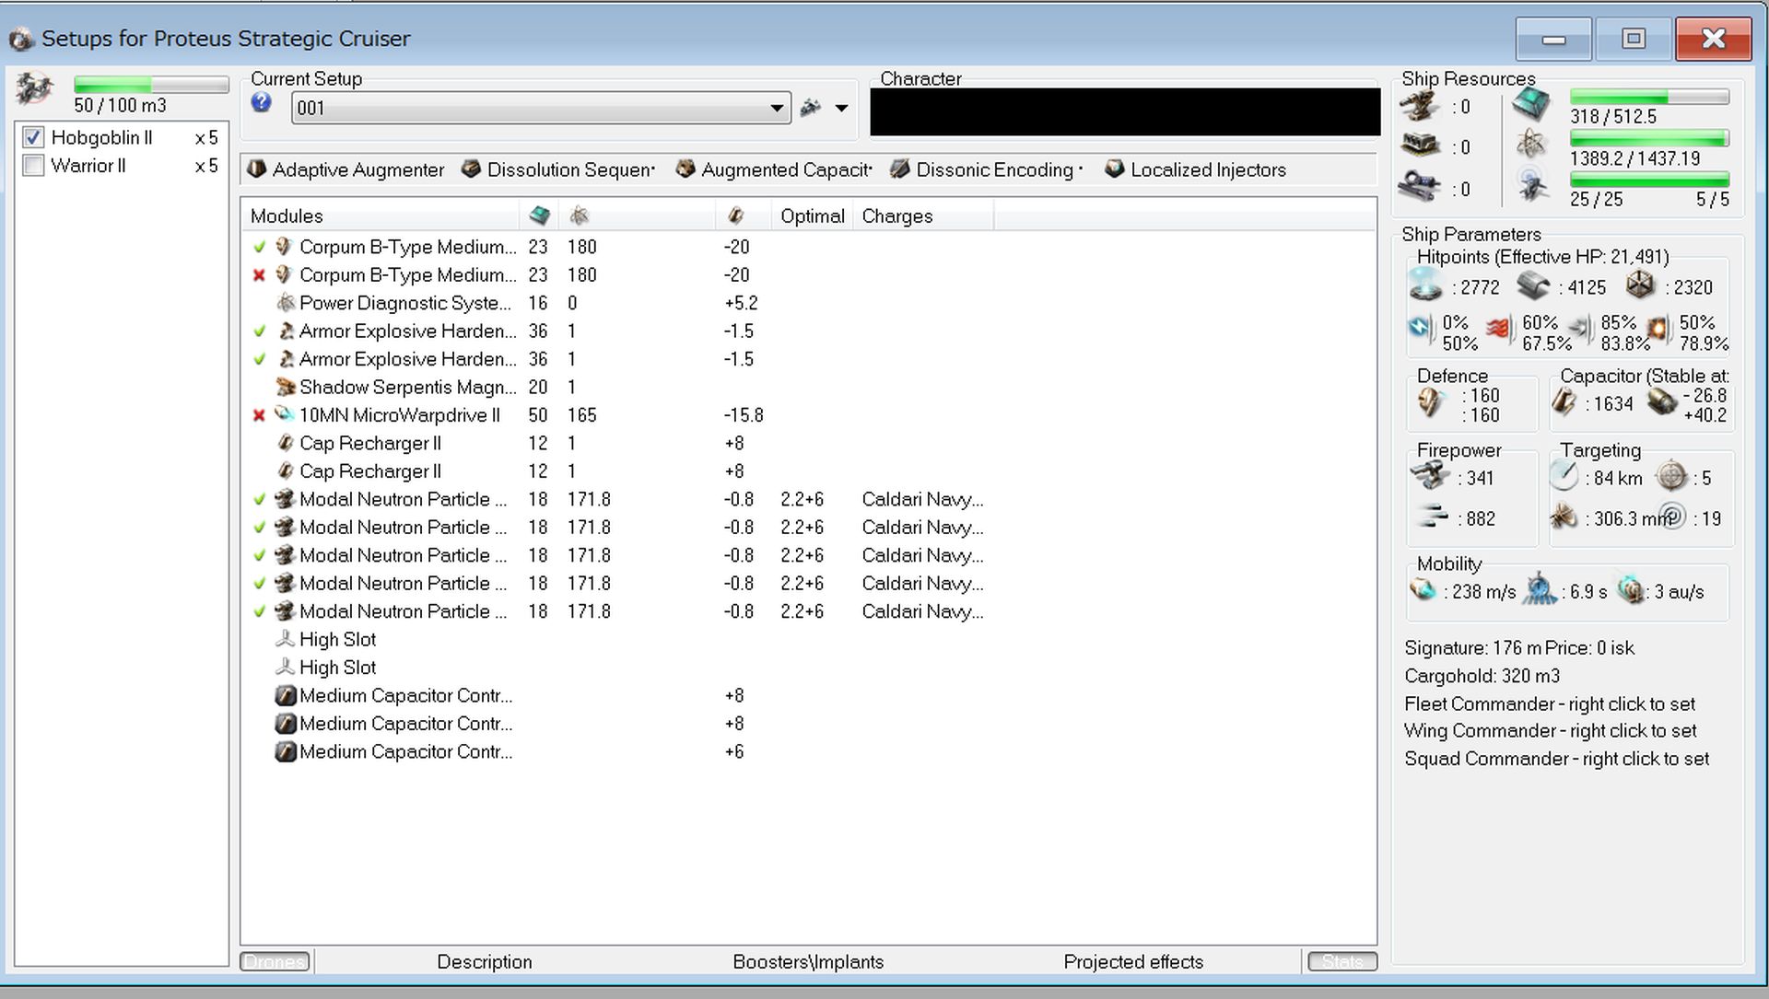Open the Boosters\Implants tab
1769x999 pixels.
[x=807, y=962]
